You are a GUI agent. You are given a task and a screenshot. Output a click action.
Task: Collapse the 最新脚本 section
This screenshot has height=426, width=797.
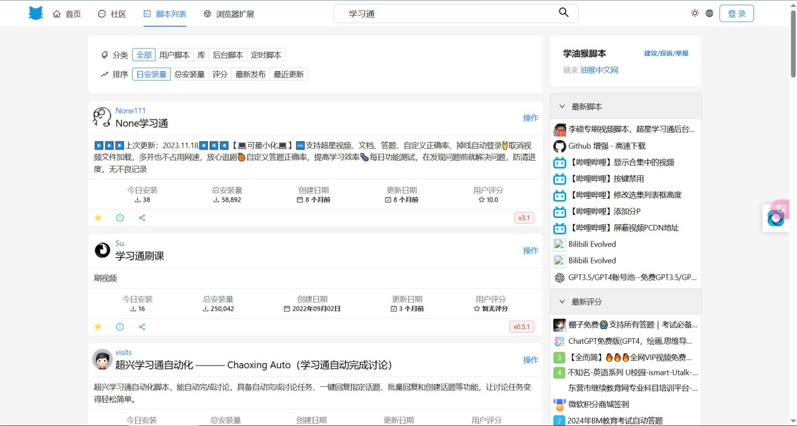[x=626, y=107]
